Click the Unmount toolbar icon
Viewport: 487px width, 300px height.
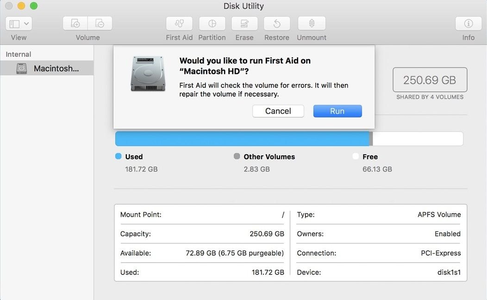312,23
